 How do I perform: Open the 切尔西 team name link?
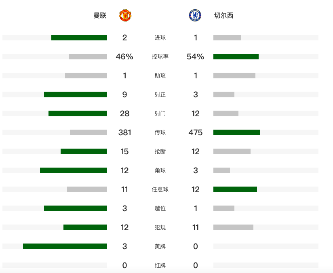point(223,15)
